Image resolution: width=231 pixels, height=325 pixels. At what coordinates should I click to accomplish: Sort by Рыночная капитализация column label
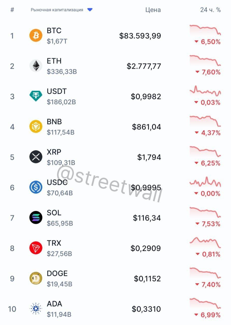click(x=57, y=10)
